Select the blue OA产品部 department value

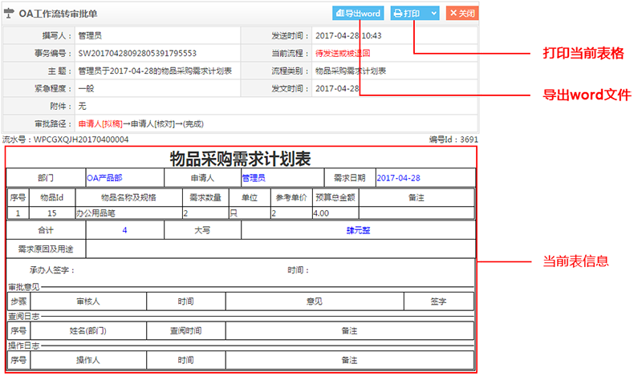(x=104, y=178)
